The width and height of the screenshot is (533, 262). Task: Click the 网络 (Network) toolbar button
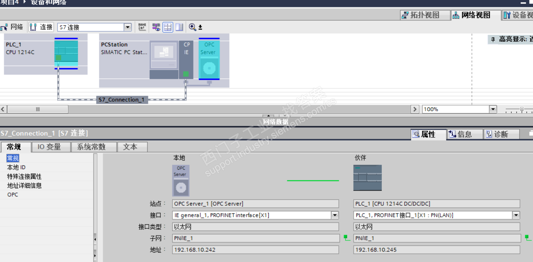click(12, 27)
